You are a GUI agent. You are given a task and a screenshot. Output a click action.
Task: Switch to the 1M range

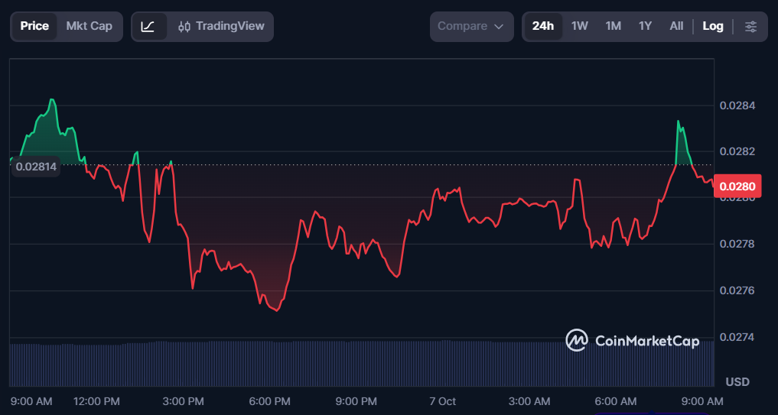coord(613,26)
